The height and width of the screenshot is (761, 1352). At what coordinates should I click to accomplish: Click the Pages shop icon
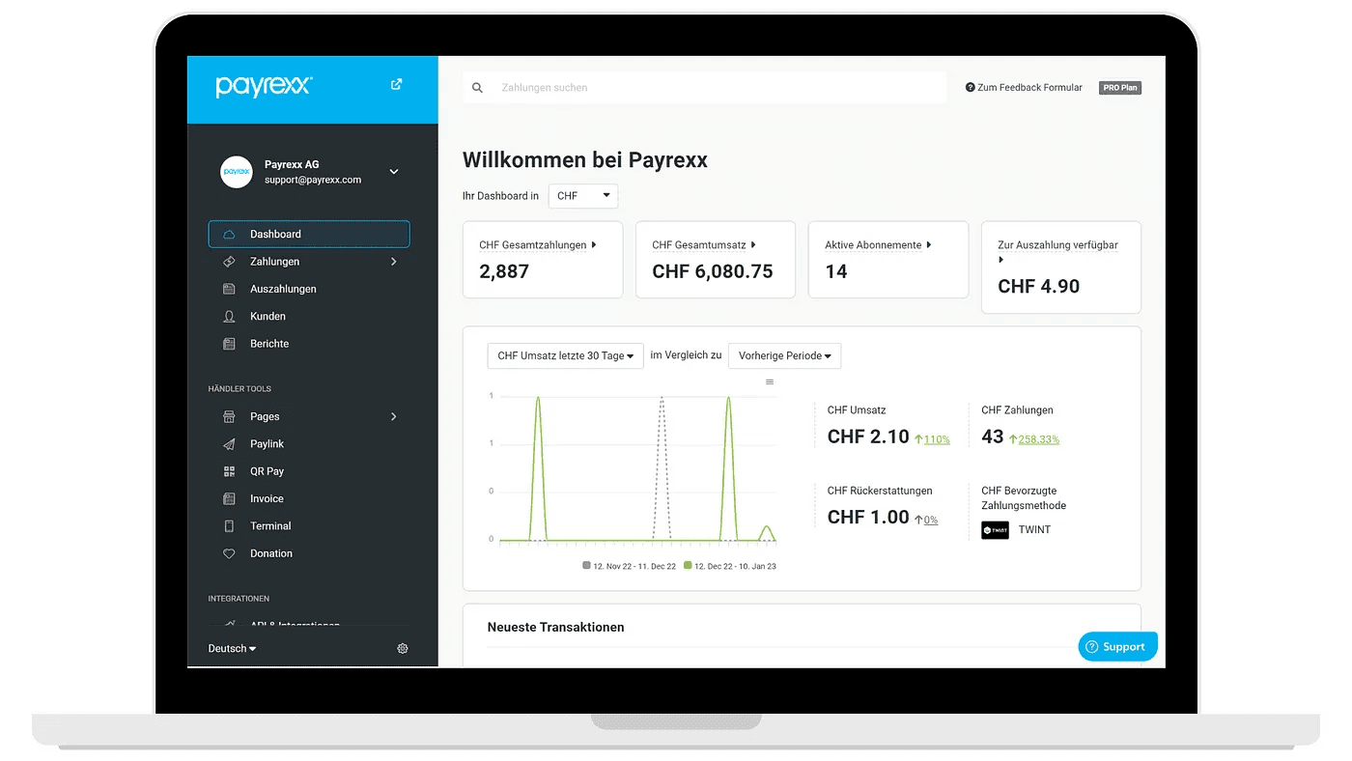click(x=229, y=417)
